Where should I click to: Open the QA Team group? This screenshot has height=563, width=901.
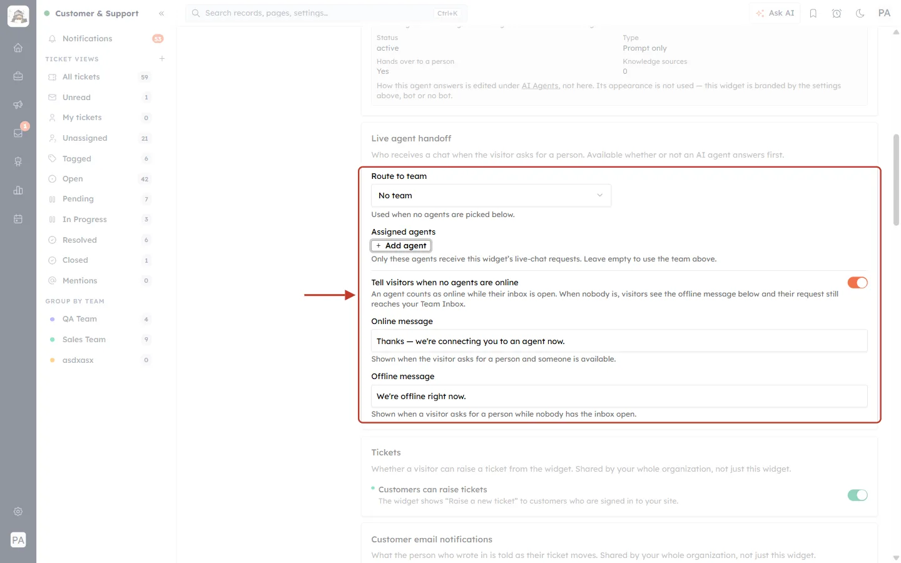tap(99, 319)
